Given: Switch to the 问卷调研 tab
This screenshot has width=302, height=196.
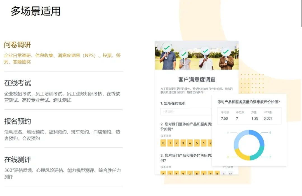Looking at the screenshot, I should coord(17,45).
